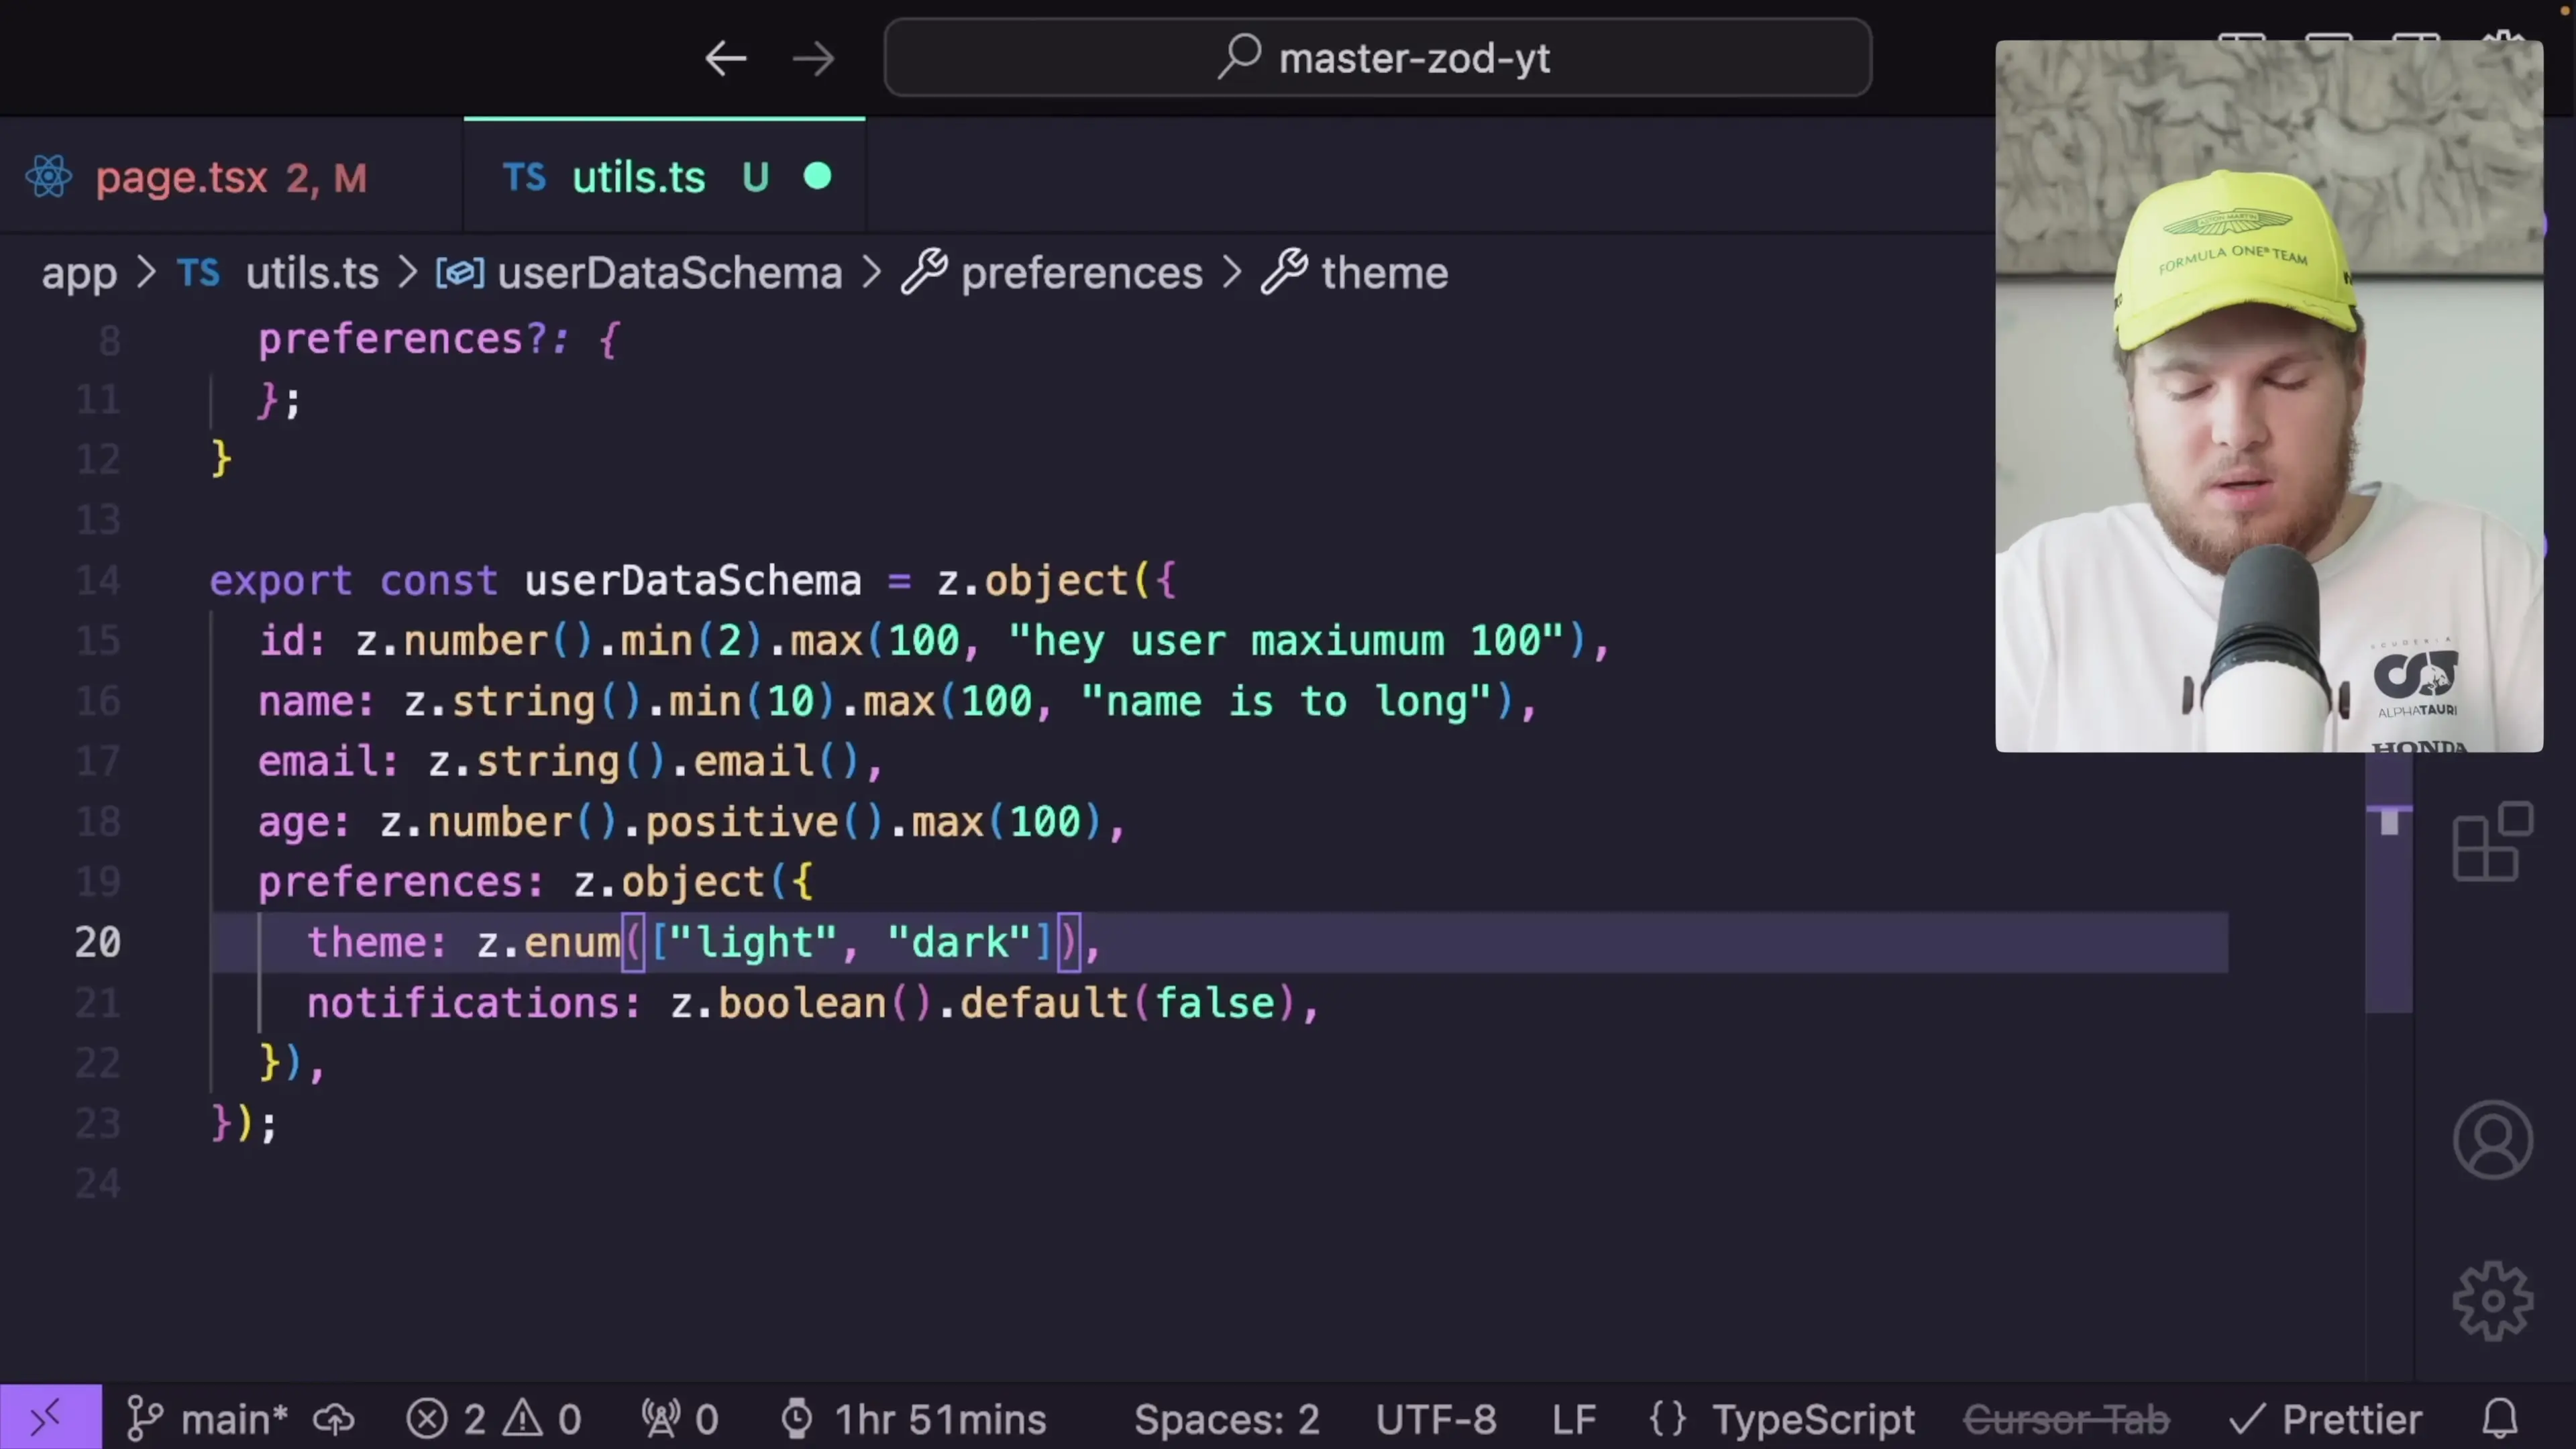Image resolution: width=2576 pixels, height=1449 pixels.
Task: Open the 1hr 51mins time tracker
Action: [x=912, y=1419]
